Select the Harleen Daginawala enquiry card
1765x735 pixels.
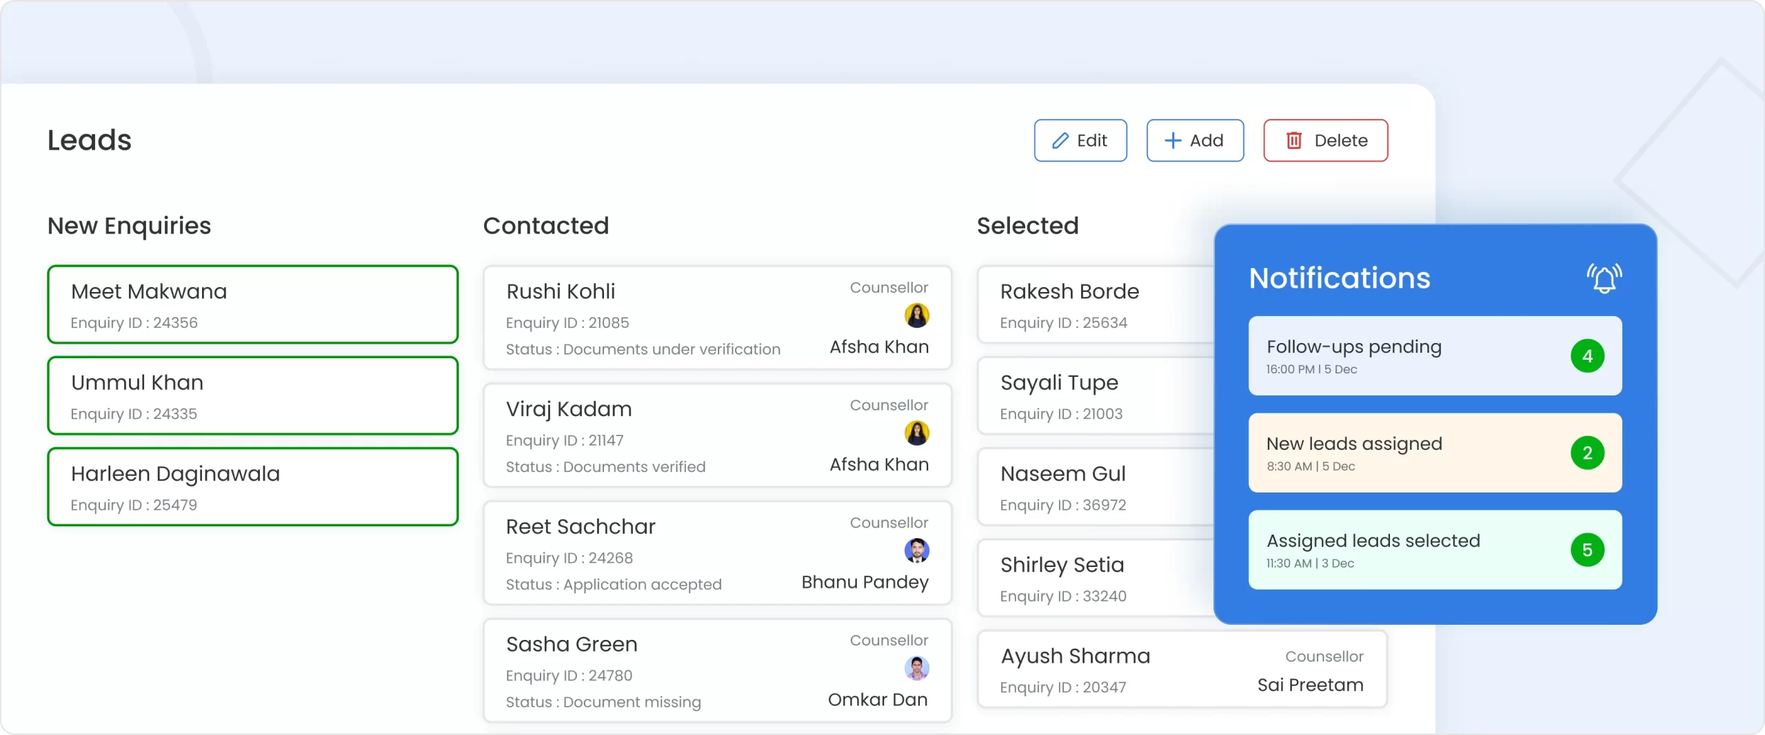[252, 487]
